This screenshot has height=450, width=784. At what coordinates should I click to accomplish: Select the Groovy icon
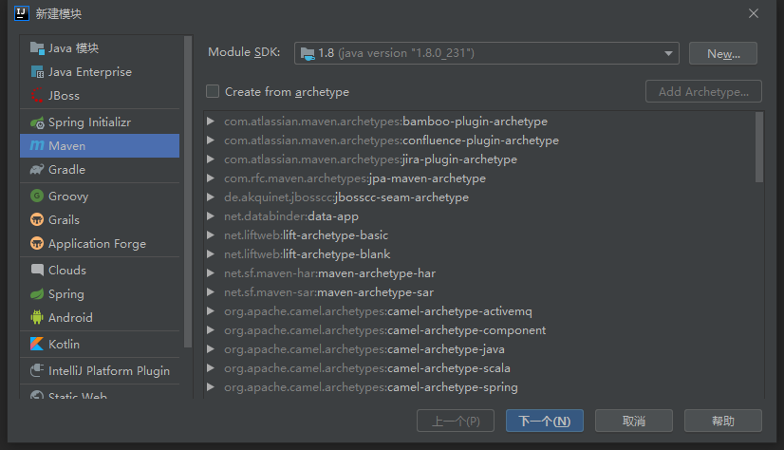(x=37, y=197)
